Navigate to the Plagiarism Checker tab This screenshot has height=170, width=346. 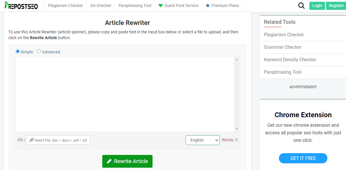tap(65, 5)
